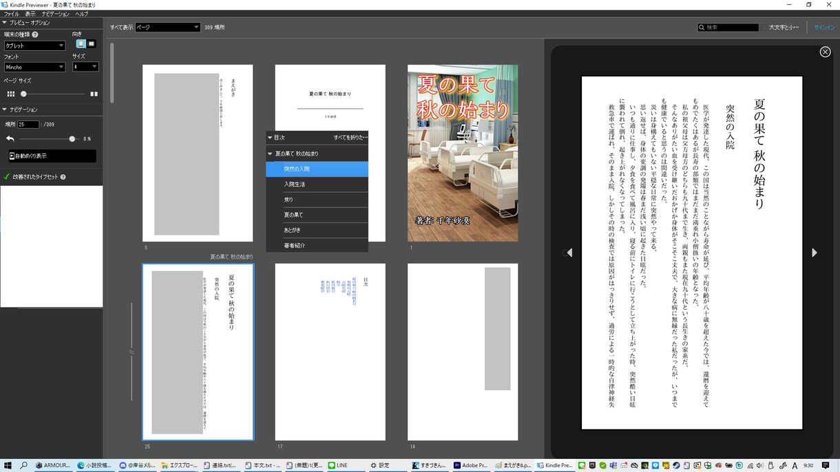840x472 pixels.
Task: Click the 場所 location number field
Action: coord(28,125)
